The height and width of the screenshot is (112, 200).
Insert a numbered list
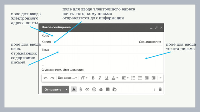[133, 78]
